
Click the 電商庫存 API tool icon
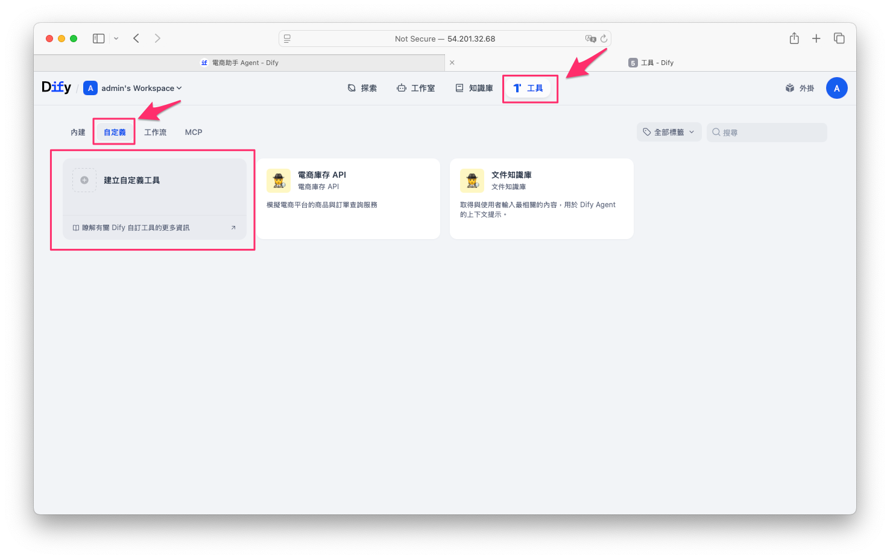point(279,180)
